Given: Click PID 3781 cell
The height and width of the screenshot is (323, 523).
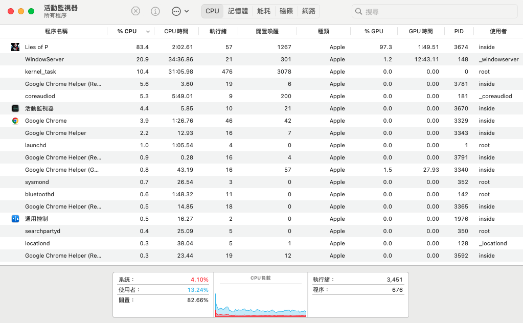Looking at the screenshot, I should 461,84.
